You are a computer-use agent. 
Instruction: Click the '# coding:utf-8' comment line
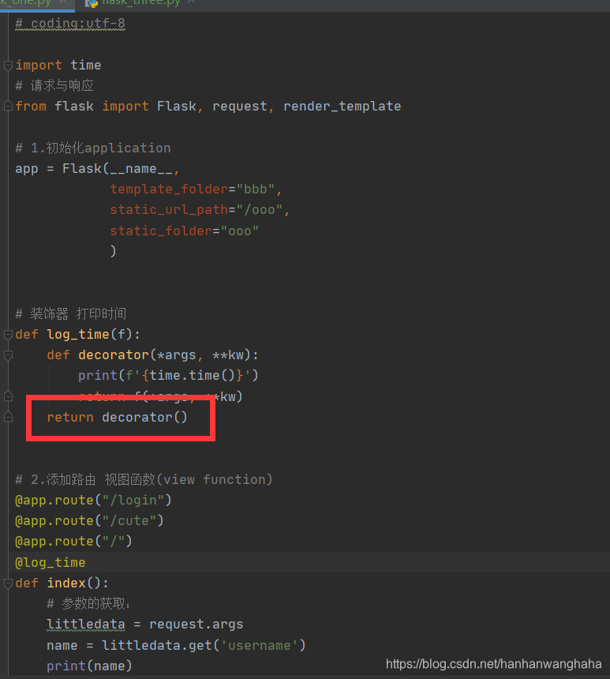coord(70,24)
